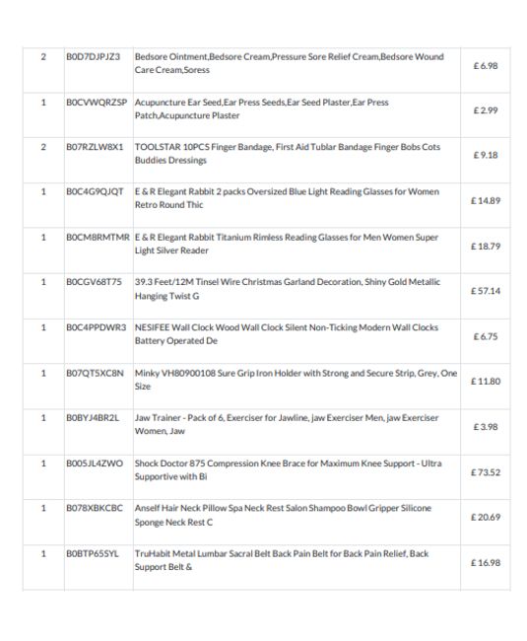Click the £ 2.99 price value
Image resolution: width=527 pixels, height=641 pixels.
pos(486,110)
